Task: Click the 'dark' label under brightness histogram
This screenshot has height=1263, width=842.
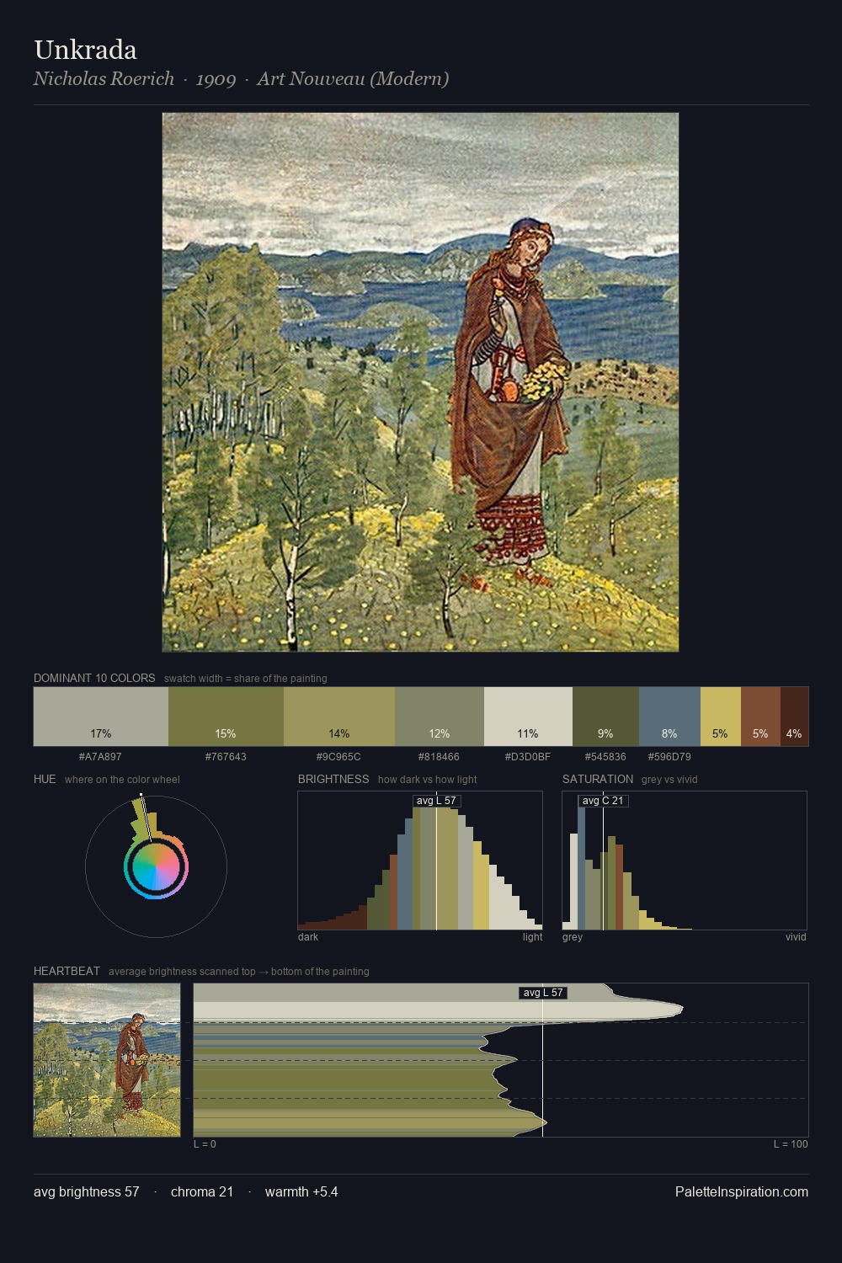Action: pos(308,937)
